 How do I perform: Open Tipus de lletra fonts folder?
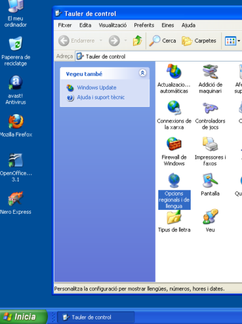tap(174, 221)
